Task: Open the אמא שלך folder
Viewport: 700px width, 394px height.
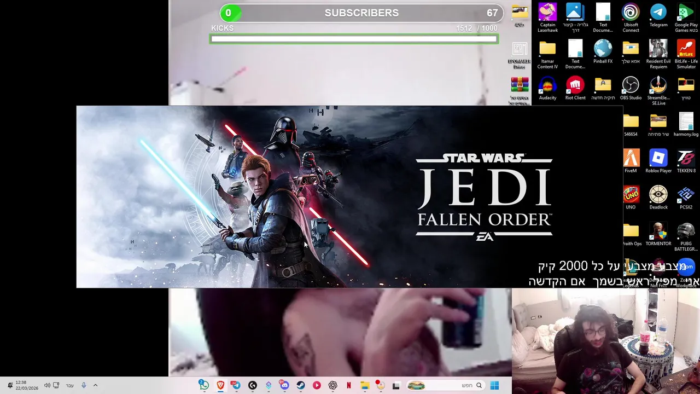Action: (631, 52)
